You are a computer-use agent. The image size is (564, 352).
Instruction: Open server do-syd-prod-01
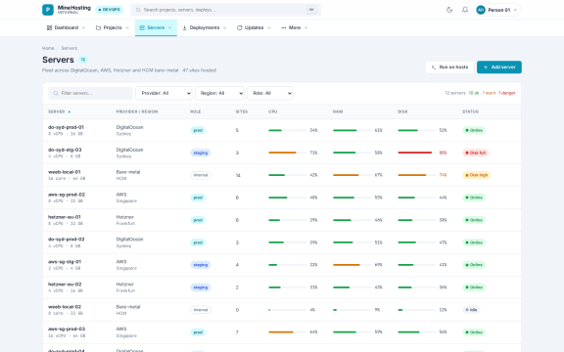pos(66,127)
